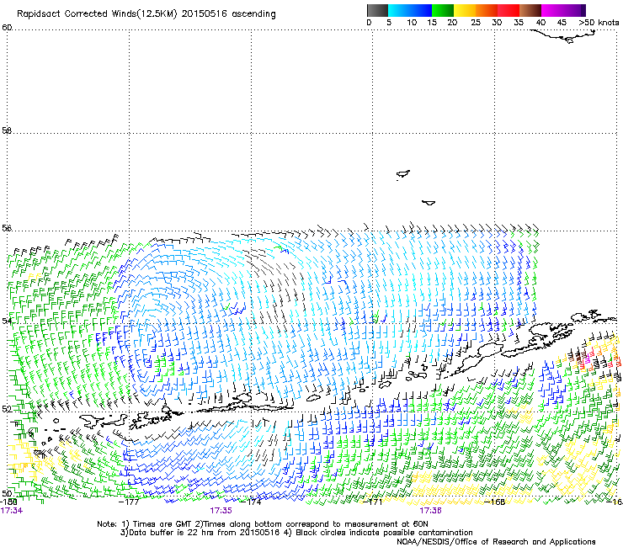623x547 pixels.
Task: Click the Rapidscat Corrected Winds title text
Action: 146,13
